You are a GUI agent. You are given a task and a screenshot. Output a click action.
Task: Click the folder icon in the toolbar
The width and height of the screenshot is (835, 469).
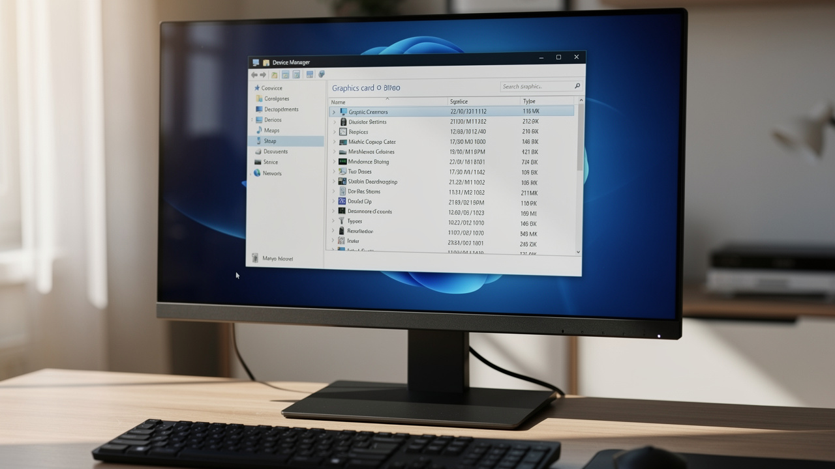tap(274, 74)
